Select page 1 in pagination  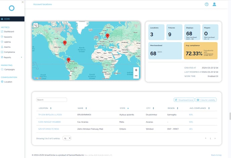(211, 139)
